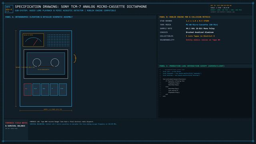Click the "PANEL C: PRODUCTION LUAU INTERACTION SCRIPT" header
The image size is (256, 144).
pos(192,66)
